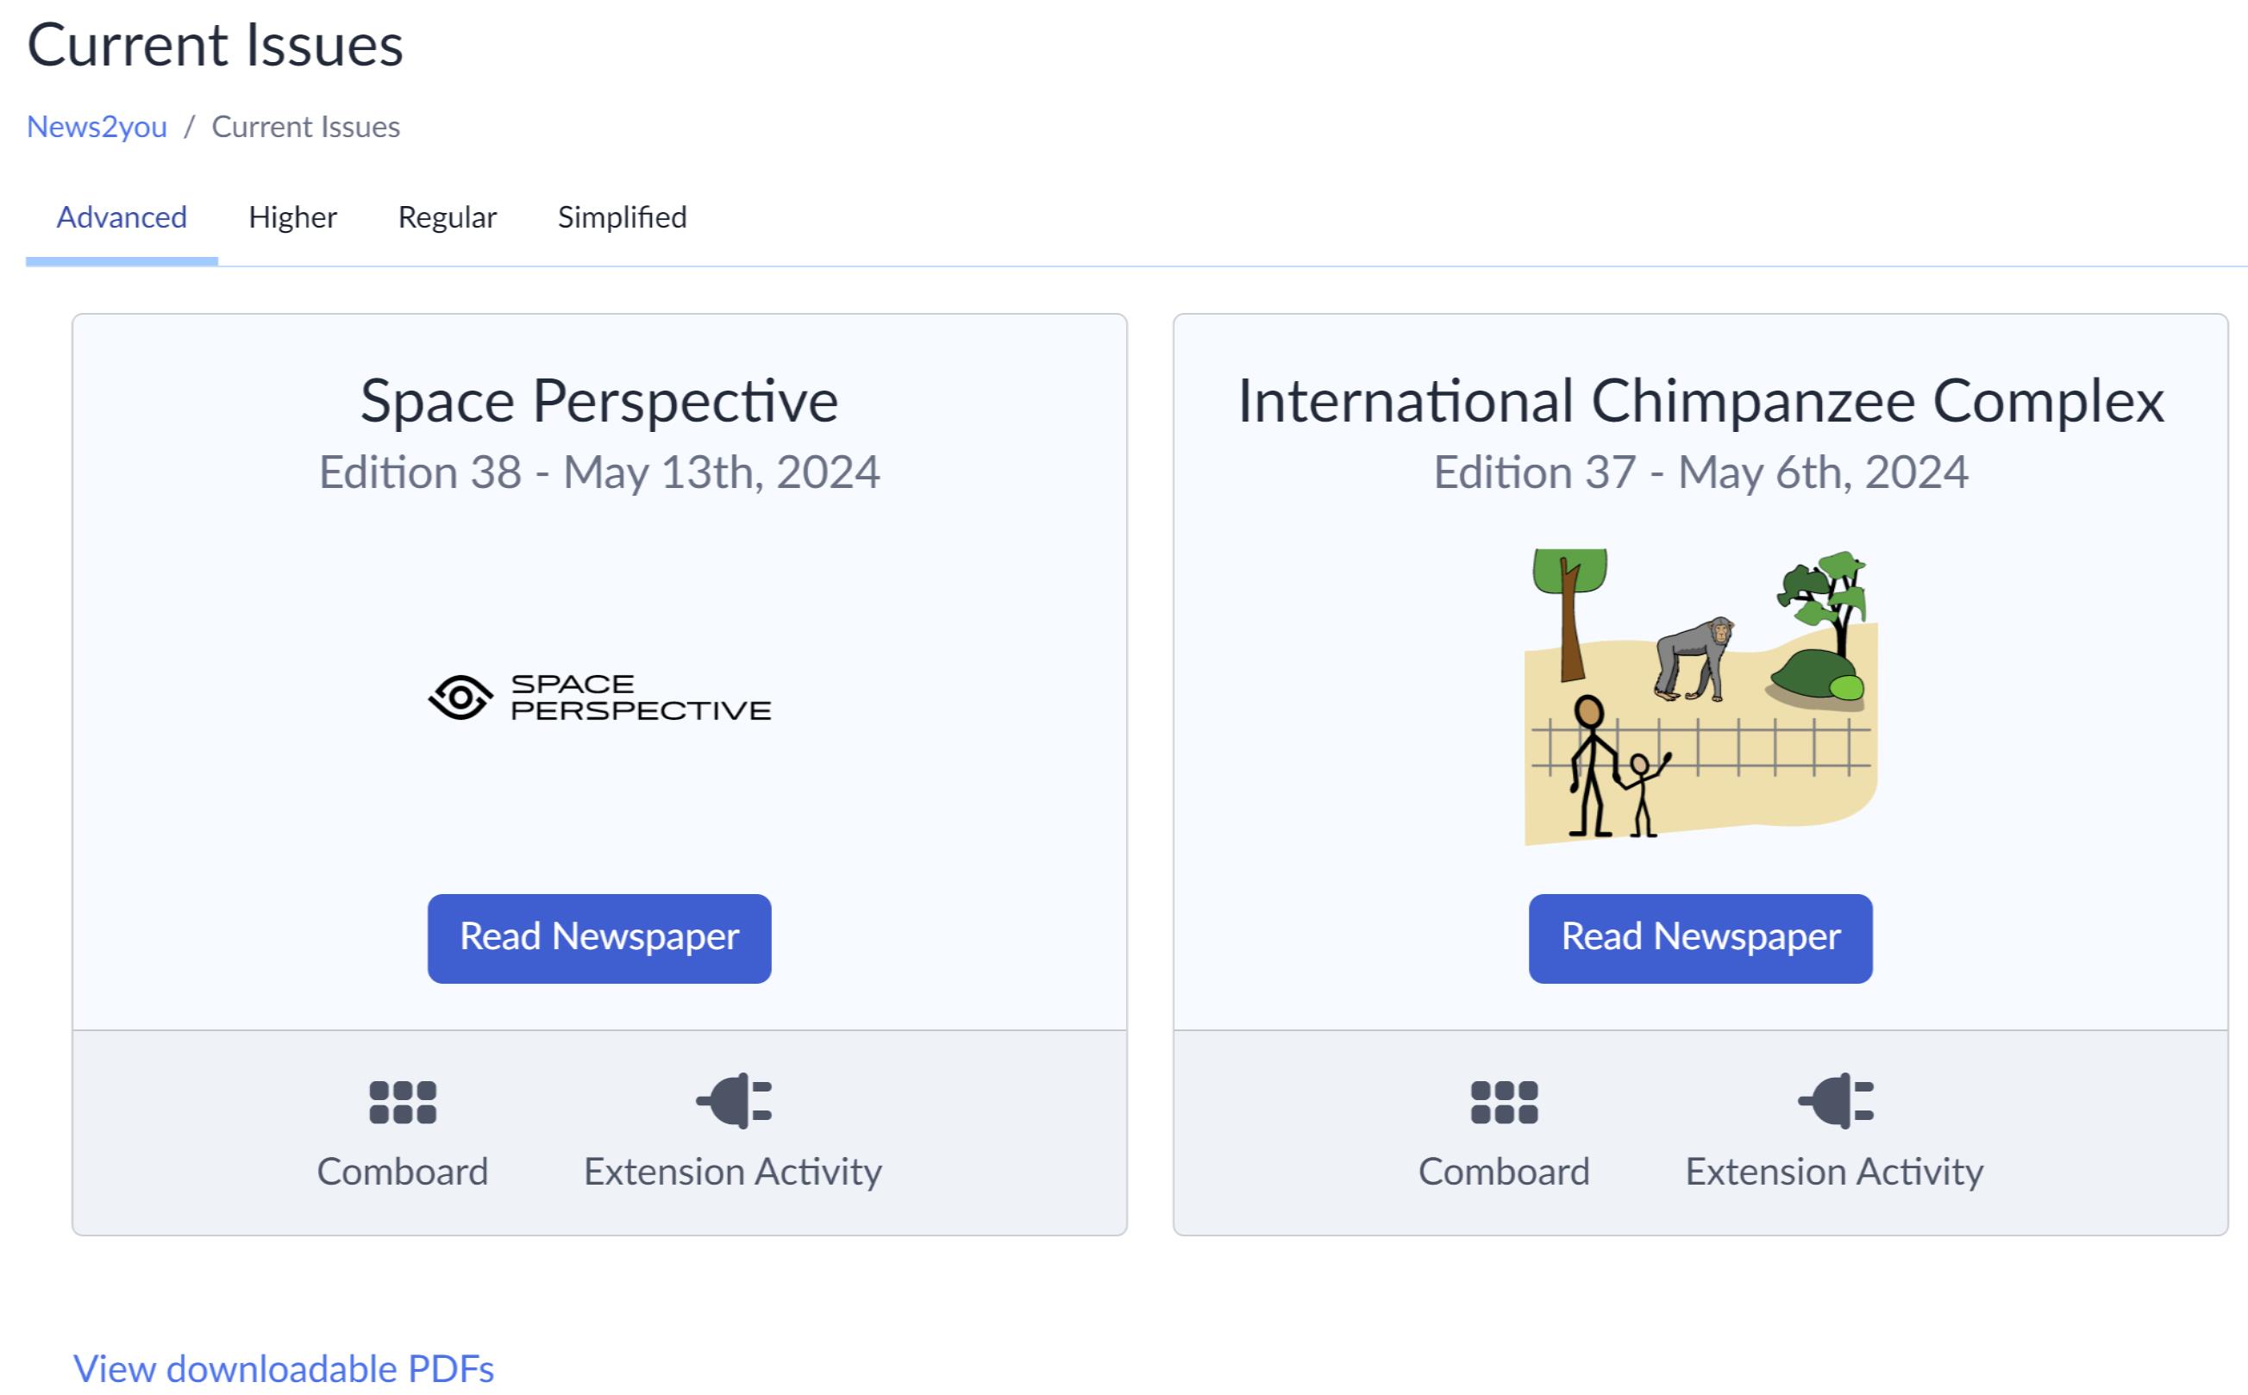This screenshot has width=2248, height=1395.
Task: Click the International Chimpanzee Complex title
Action: point(1700,401)
